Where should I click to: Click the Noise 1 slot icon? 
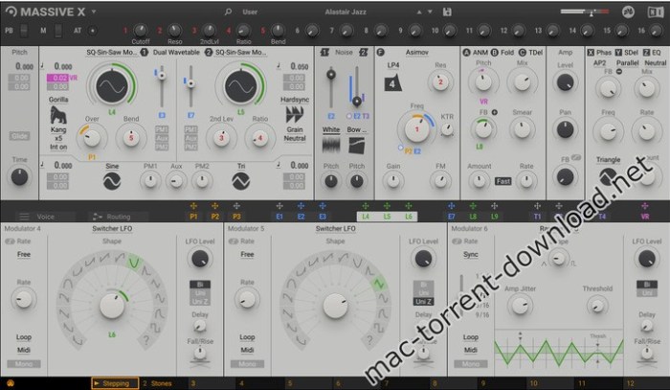click(324, 52)
